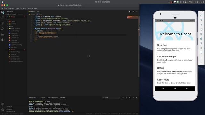This screenshot has height=115, width=205.
Task: Click emulator zoom magnifier icon
Action: click(201, 43)
